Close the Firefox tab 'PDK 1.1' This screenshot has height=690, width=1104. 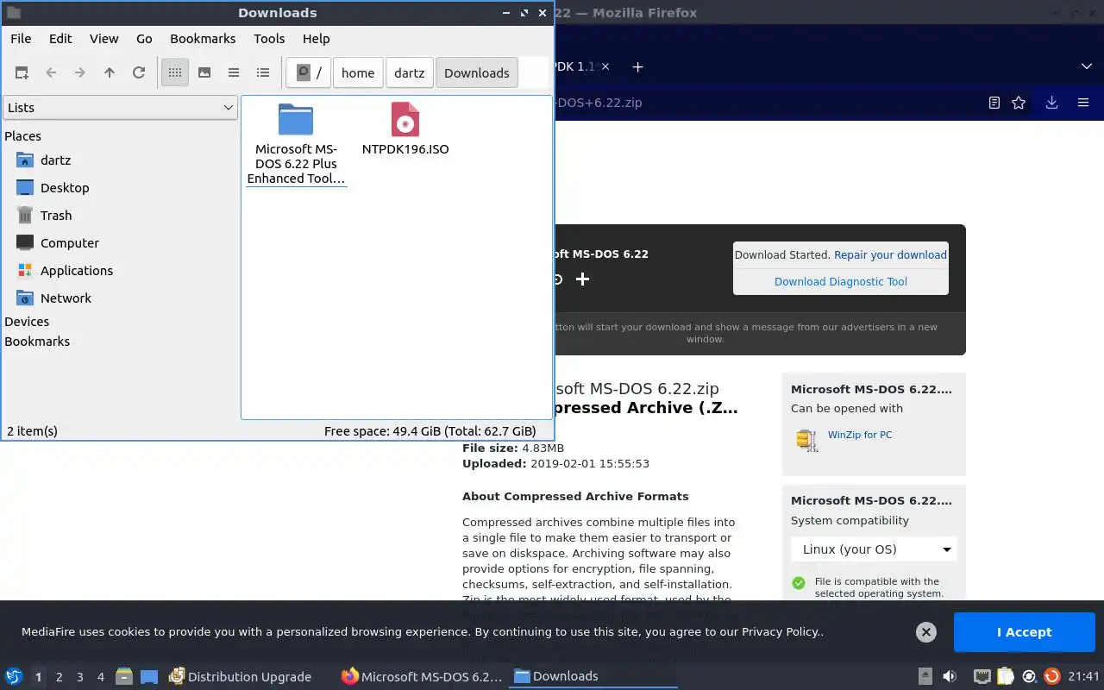605,66
